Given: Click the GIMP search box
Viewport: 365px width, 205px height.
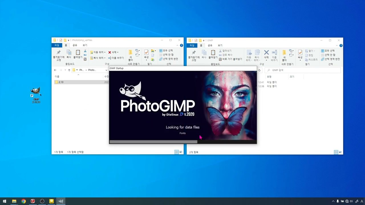Looking at the screenshot, I should [x=303, y=70].
